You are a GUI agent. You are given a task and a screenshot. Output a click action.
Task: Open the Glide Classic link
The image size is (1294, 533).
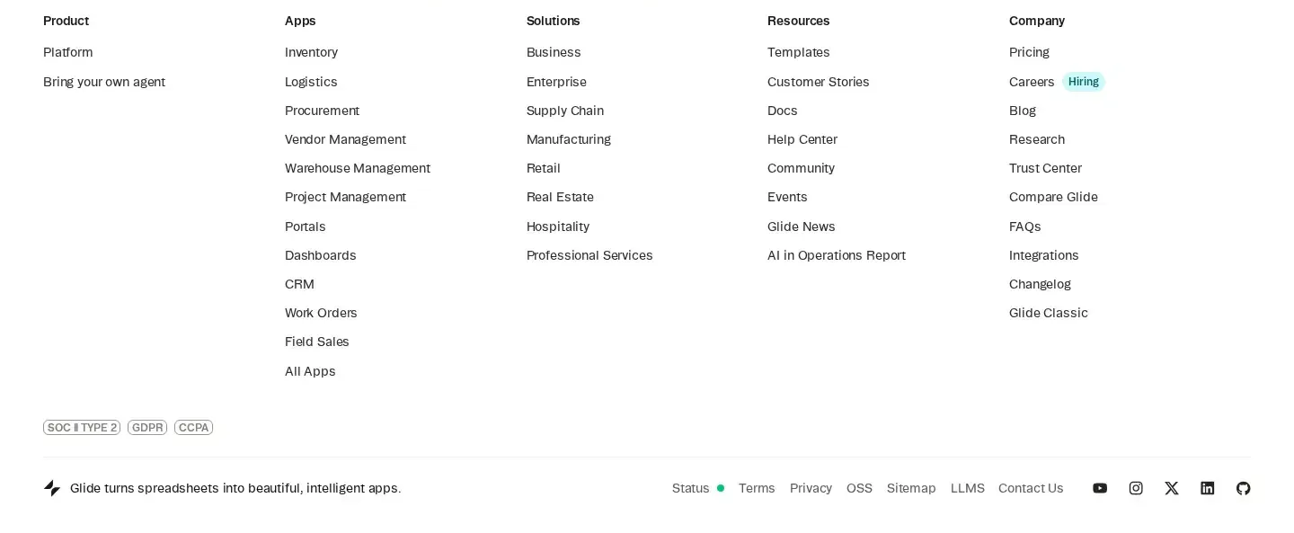click(1049, 313)
